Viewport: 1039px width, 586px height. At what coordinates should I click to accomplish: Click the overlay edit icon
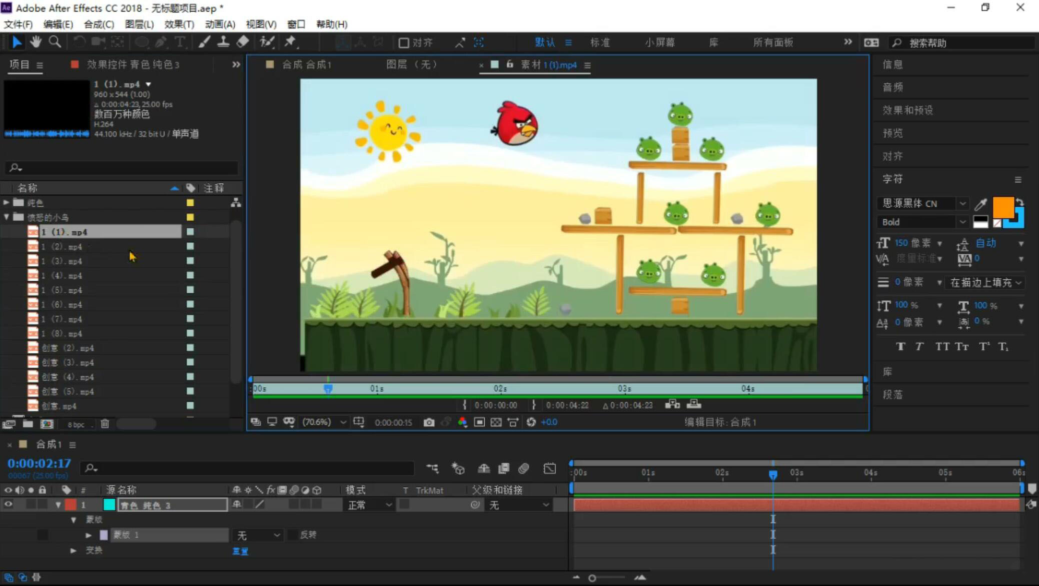point(694,404)
